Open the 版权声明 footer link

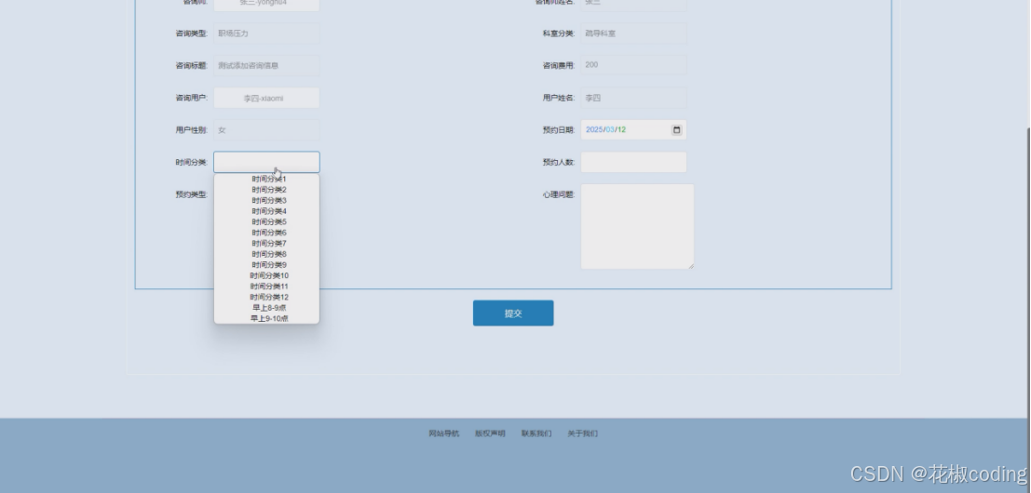pos(490,433)
